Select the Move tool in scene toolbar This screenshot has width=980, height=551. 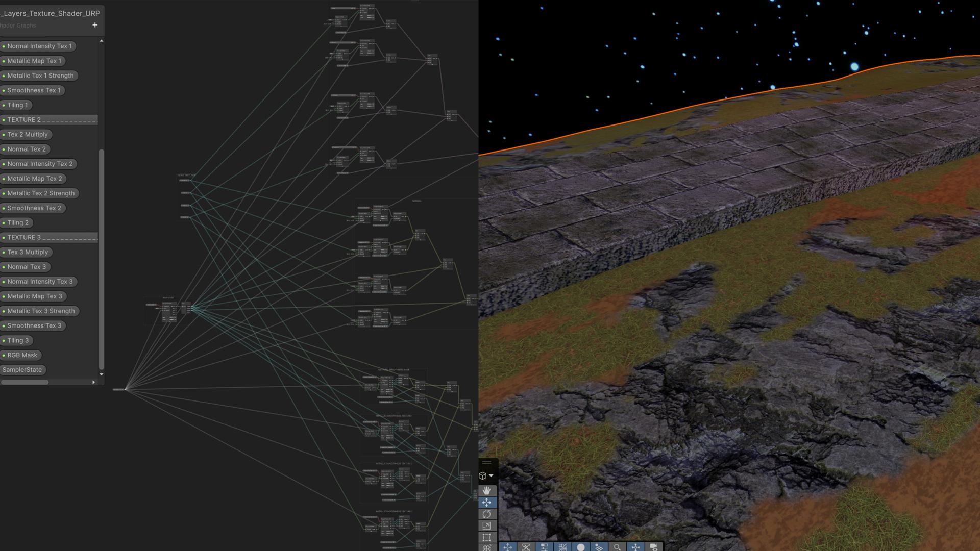point(486,503)
